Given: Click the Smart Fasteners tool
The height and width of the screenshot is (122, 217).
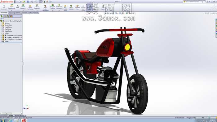Looking at the screenshot, I should [30, 7].
